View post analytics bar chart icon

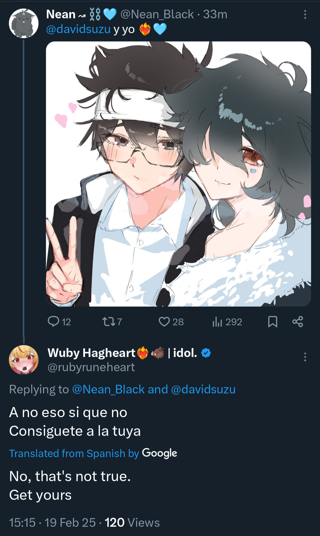[x=217, y=321]
